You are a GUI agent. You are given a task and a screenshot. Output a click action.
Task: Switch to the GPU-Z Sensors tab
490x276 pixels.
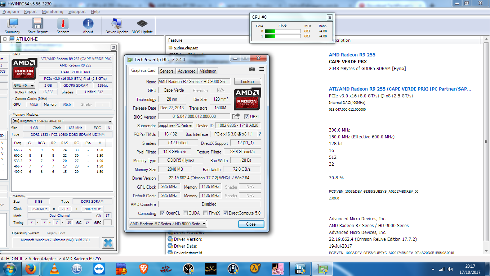[167, 71]
